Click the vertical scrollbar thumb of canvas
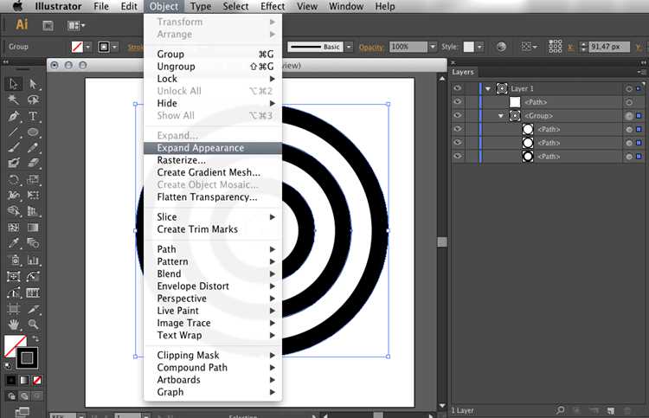 (442, 241)
